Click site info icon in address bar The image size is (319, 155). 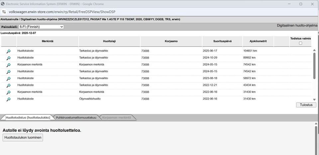4,12
